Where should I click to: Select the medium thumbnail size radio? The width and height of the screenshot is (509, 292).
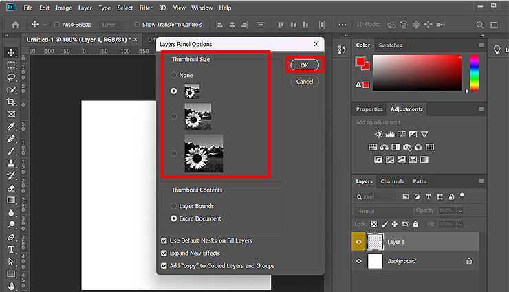click(x=174, y=116)
